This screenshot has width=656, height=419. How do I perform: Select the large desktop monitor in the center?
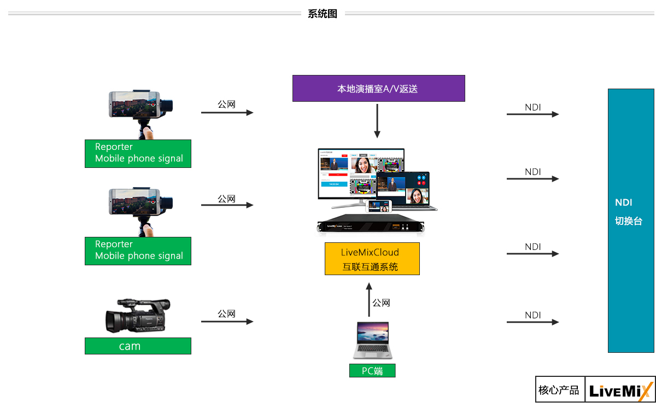361,178
